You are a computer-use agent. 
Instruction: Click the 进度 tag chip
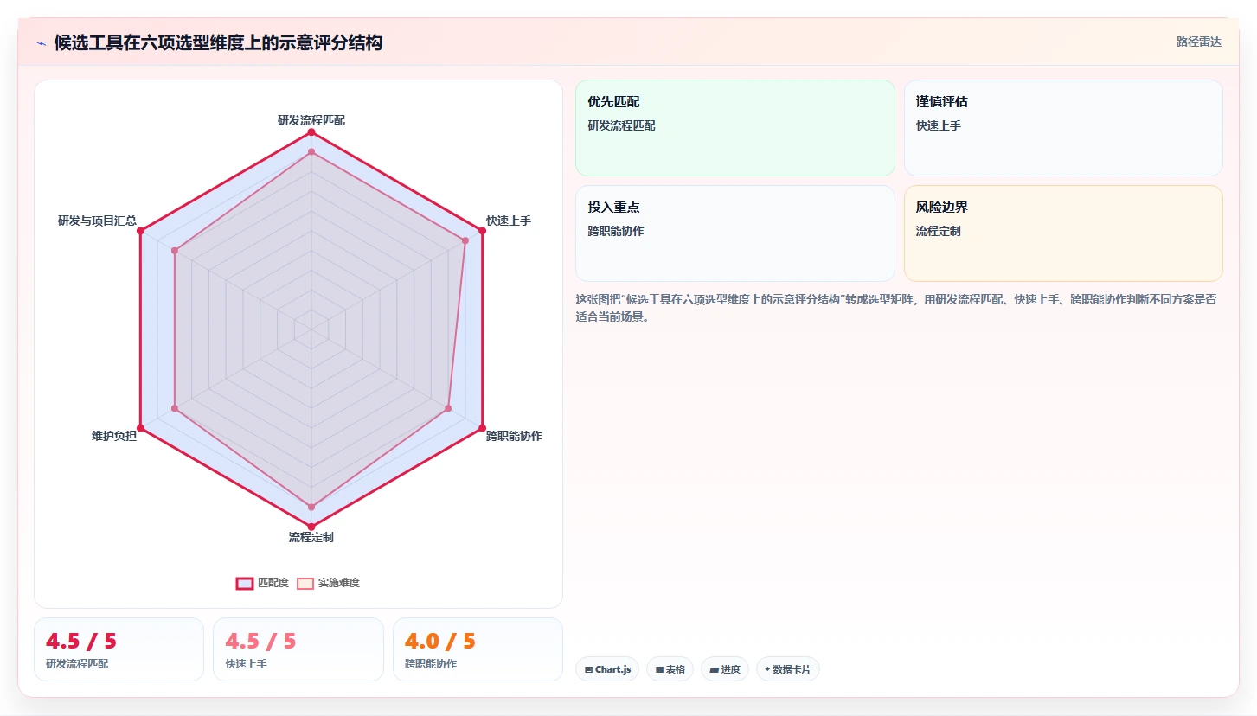point(725,669)
